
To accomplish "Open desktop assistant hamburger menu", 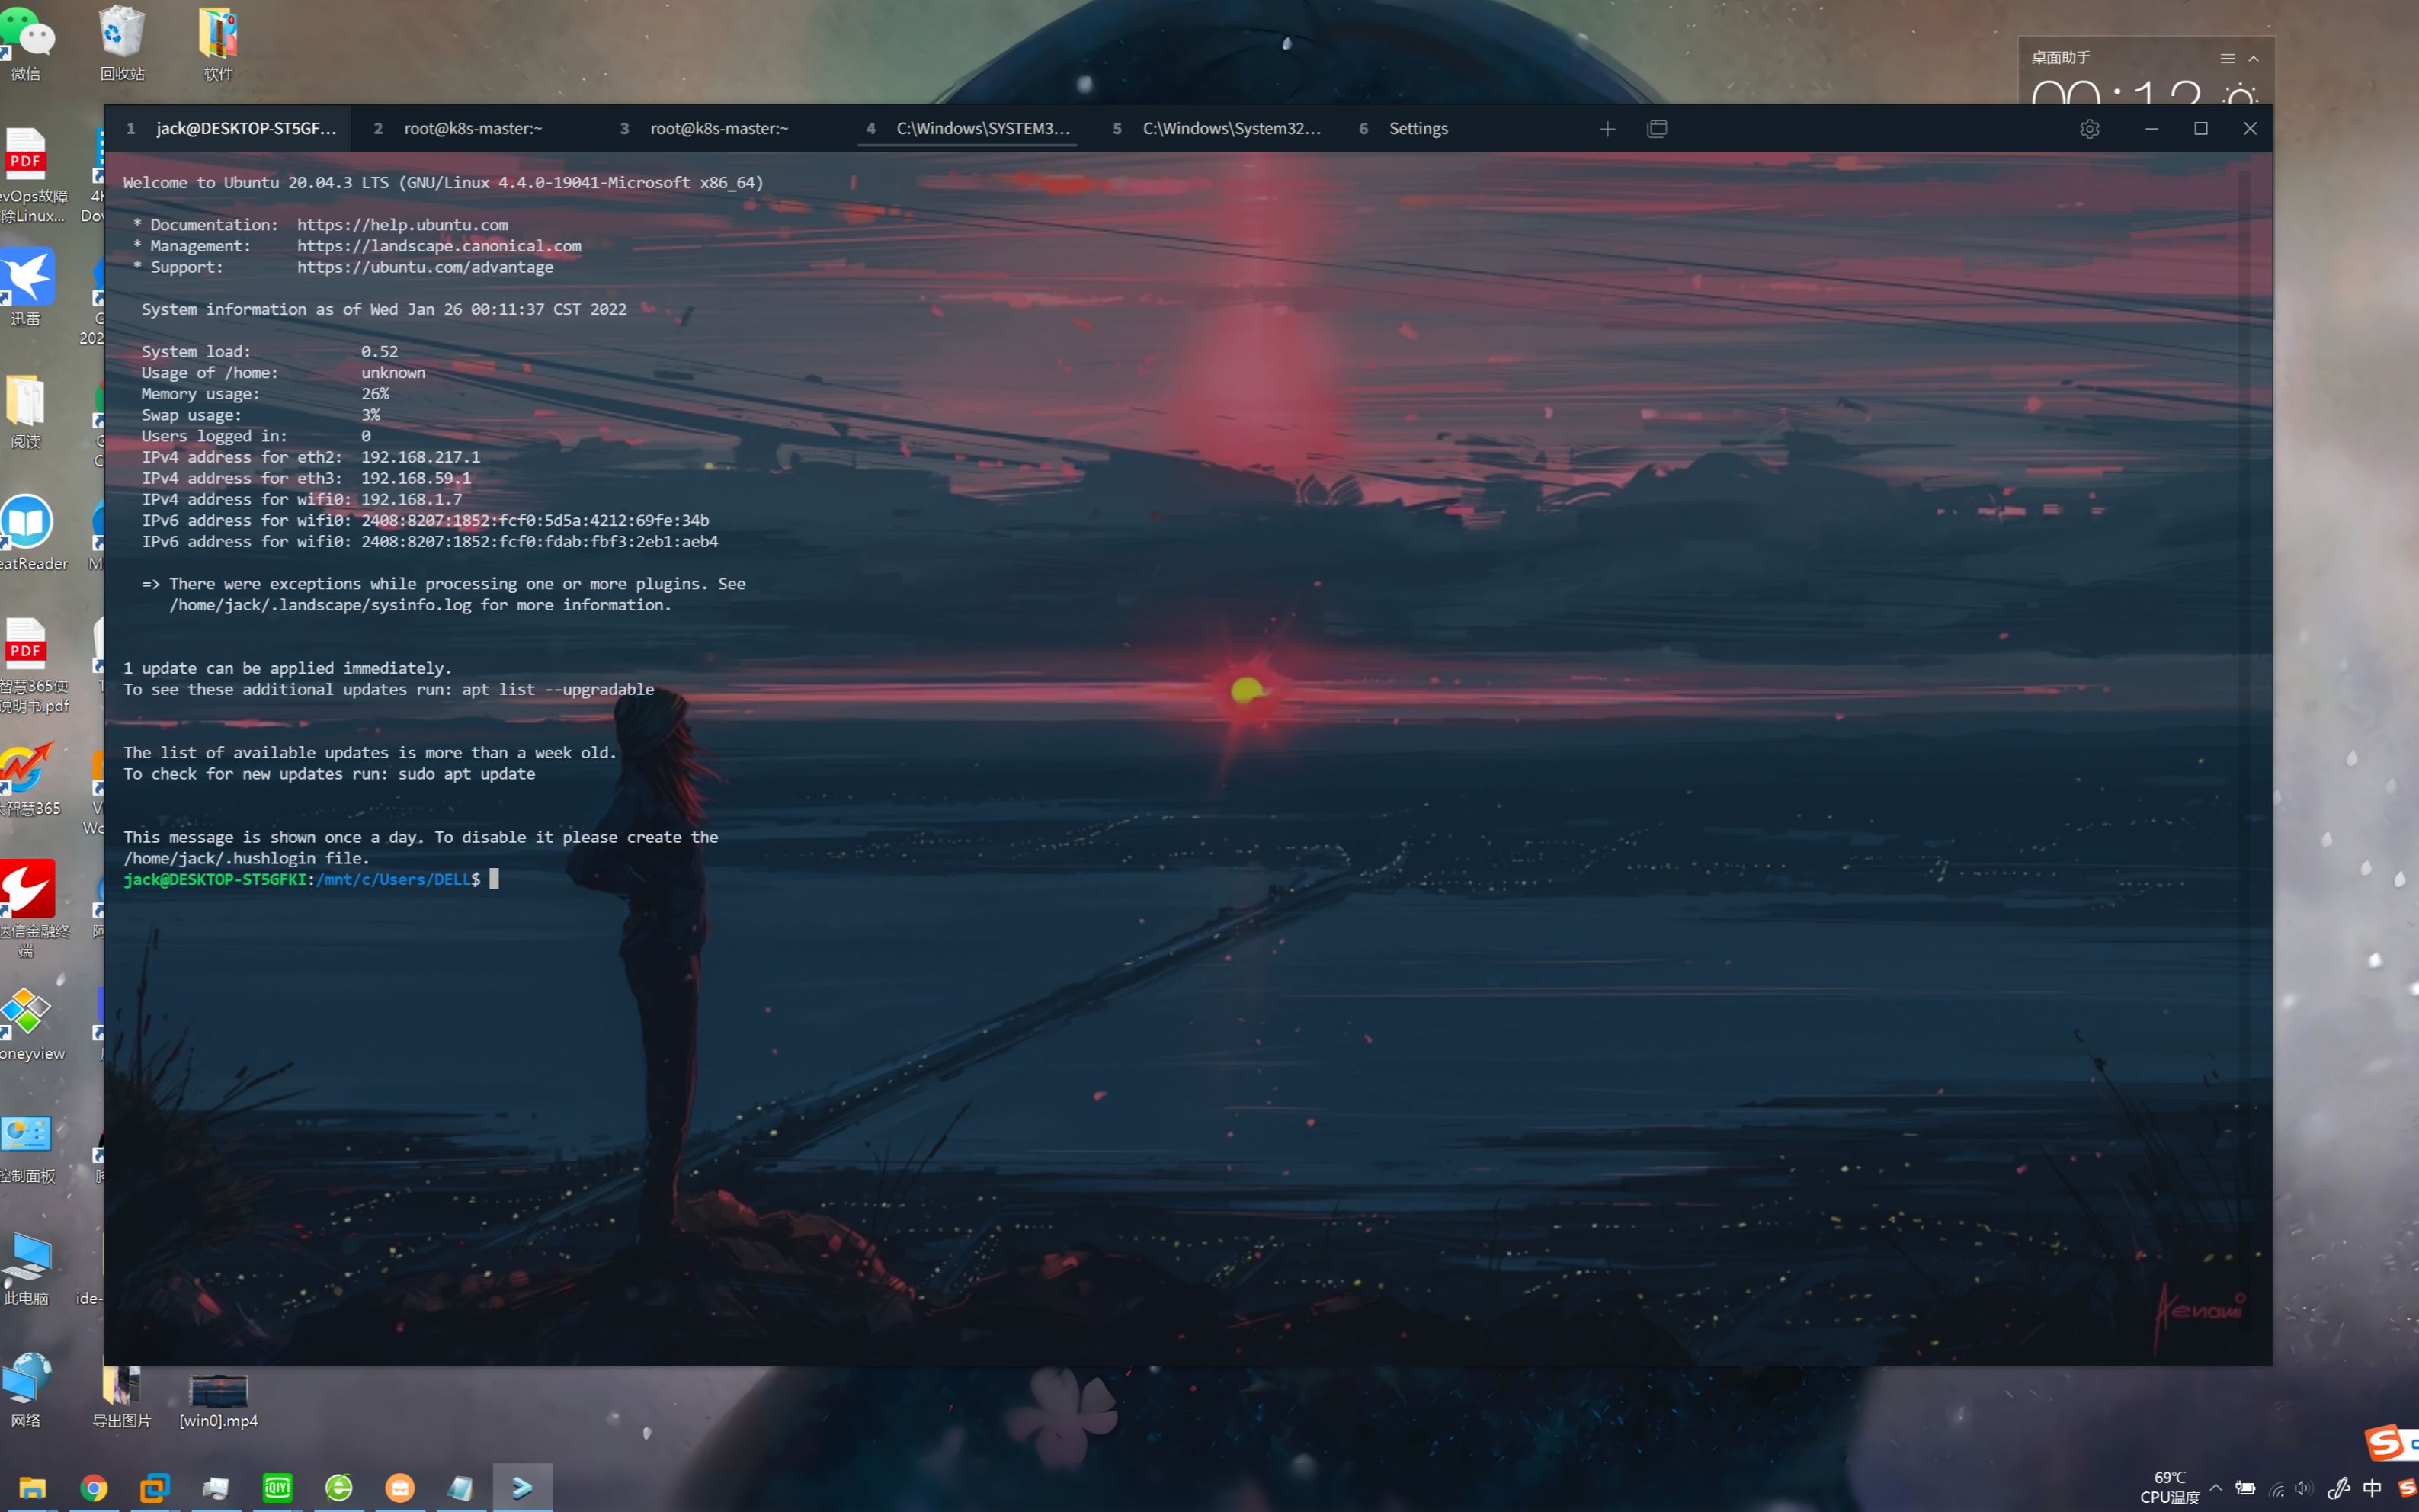I will [2227, 58].
